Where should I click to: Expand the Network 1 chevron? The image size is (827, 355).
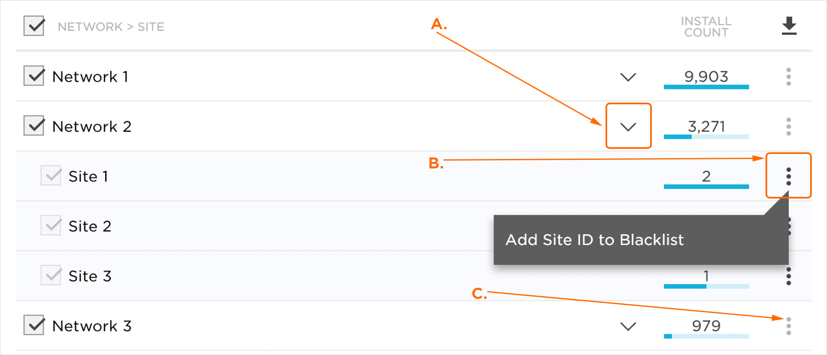pos(628,77)
